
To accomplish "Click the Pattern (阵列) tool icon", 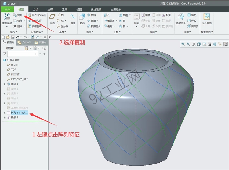I will coord(136,17).
